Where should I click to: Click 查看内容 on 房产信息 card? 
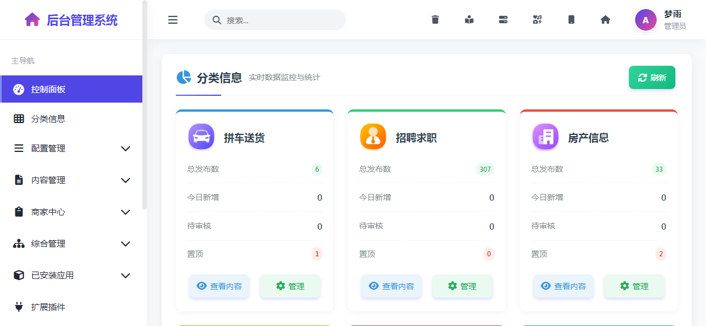pyautogui.click(x=563, y=286)
